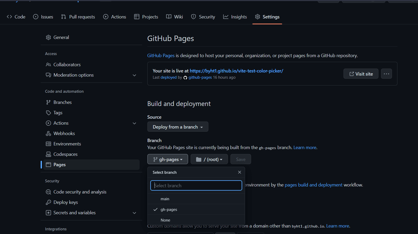View the Insights tab

tap(235, 17)
